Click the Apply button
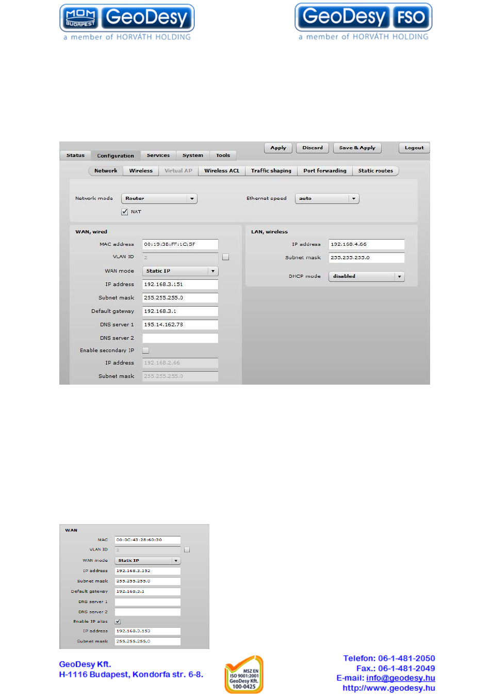 pos(278,148)
